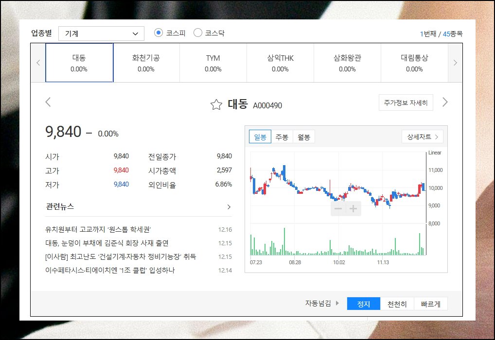Zoom out the chart with the minus button
495x340 pixels.
[338, 208]
